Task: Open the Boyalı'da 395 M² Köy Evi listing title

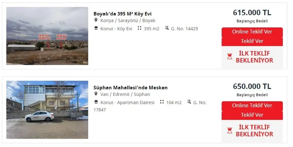Action: tap(123, 14)
